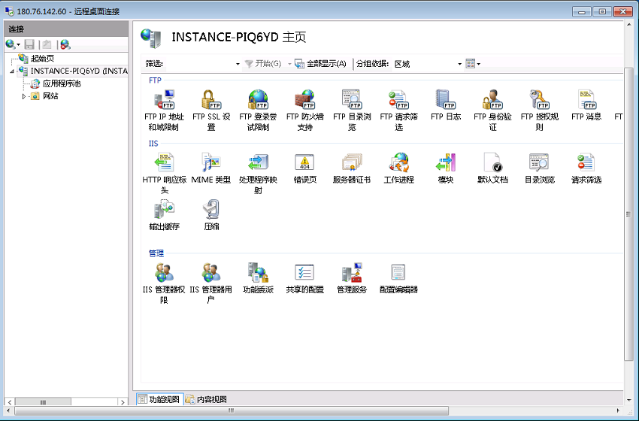The width and height of the screenshot is (639, 421).
Task: Click the save disk icon in 连接 toolbar
Action: coord(29,44)
